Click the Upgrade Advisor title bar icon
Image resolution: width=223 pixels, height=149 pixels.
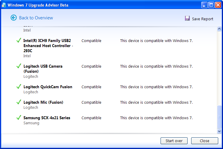coord(4,5)
